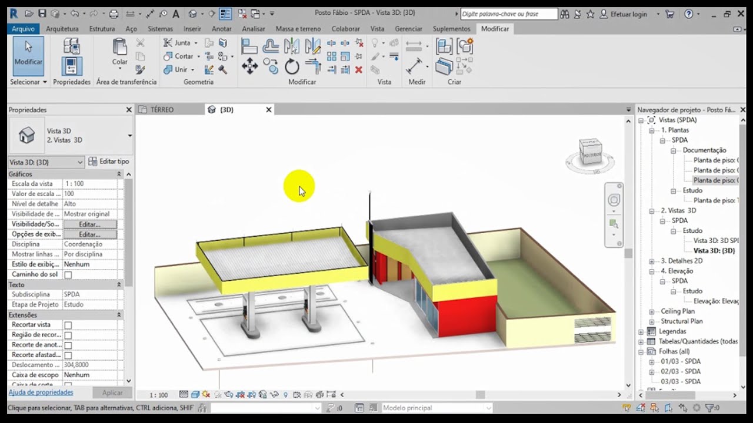Click the Detail level icon in view control bar

pos(184,395)
